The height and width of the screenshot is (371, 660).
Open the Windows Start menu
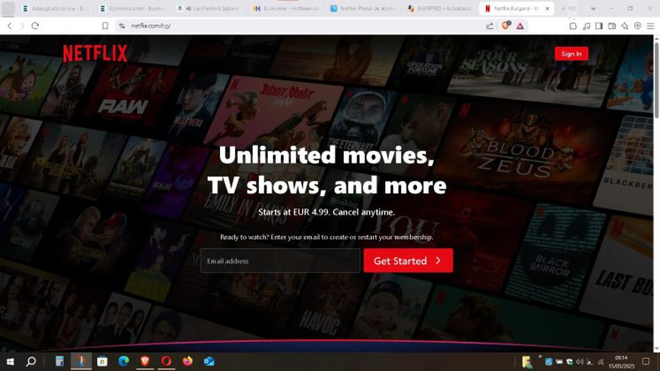[10, 361]
